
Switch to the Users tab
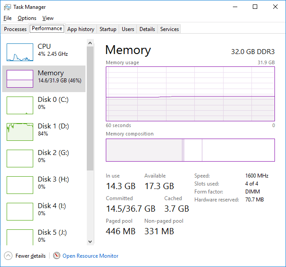pos(128,29)
